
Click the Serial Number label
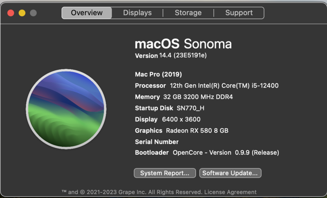tap(157, 142)
